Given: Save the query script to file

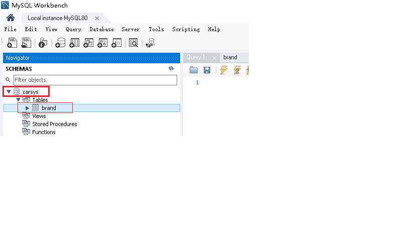Looking at the screenshot, I should (207, 70).
